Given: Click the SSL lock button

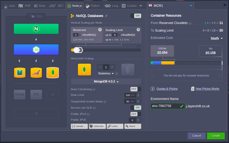Looking at the screenshot, I should (x=36, y=16).
